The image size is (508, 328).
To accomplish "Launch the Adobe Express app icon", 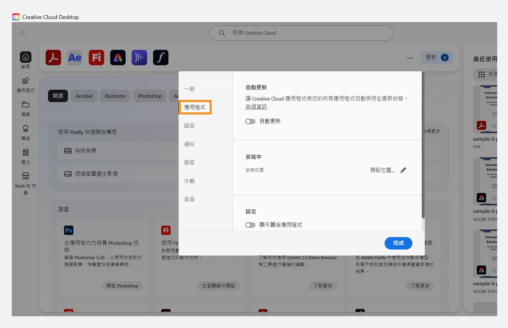I will click(118, 57).
